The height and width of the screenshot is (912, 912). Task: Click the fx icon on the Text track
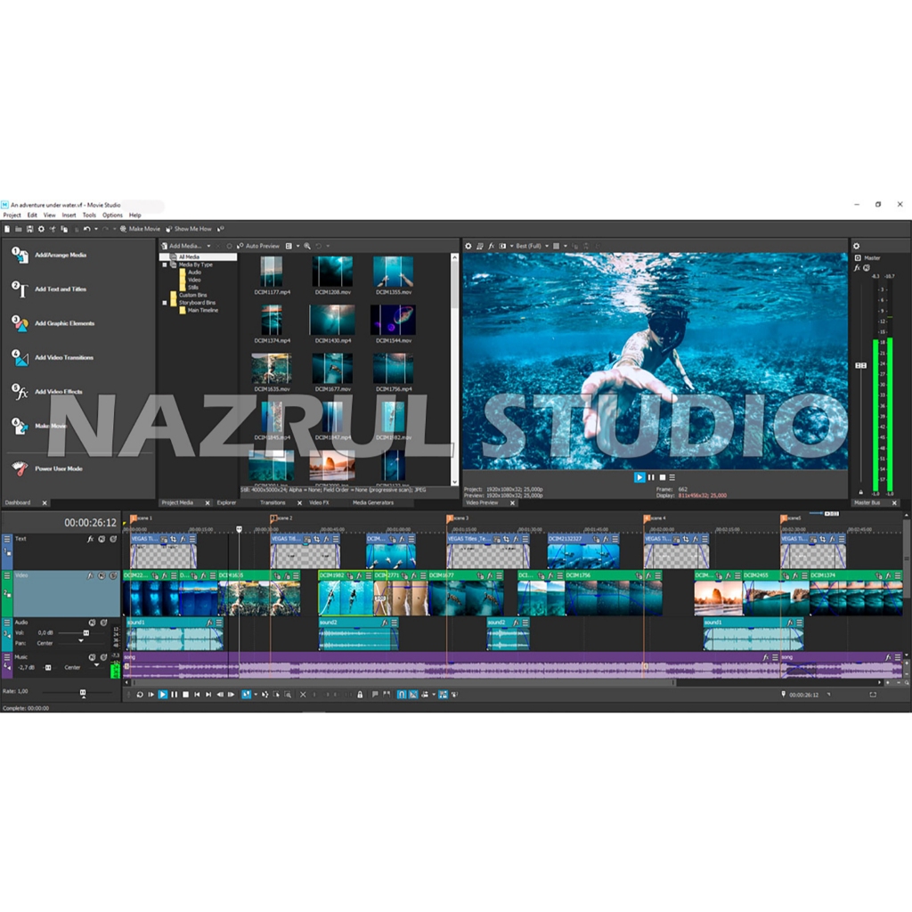pyautogui.click(x=90, y=539)
